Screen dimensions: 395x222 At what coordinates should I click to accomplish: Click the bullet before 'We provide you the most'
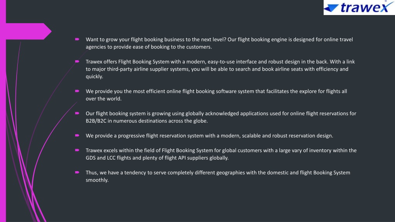(77, 91)
